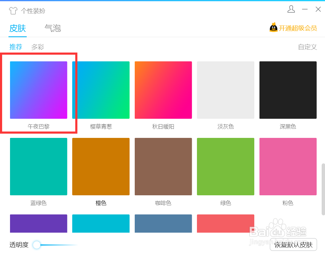Switch to the 气泡 tab
Image resolution: width=325 pixels, height=253 pixels.
[x=53, y=28]
